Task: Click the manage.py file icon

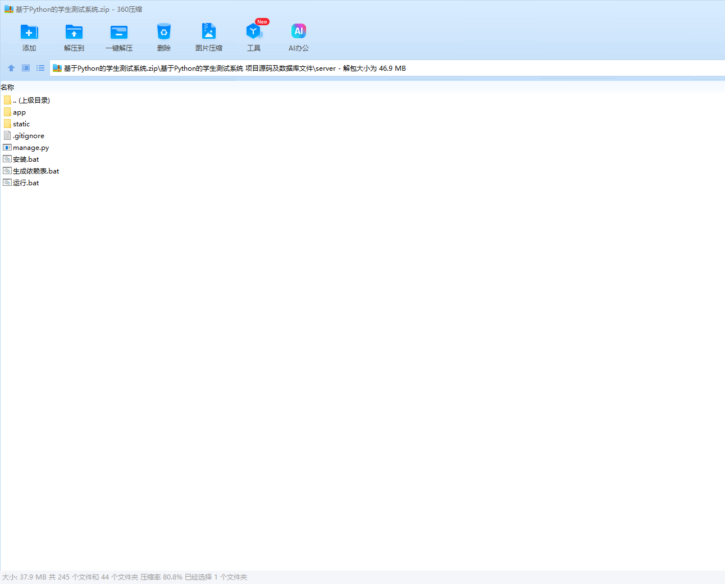Action: pyautogui.click(x=7, y=147)
